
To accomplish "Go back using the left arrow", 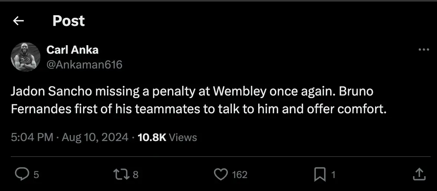I will [x=18, y=21].
